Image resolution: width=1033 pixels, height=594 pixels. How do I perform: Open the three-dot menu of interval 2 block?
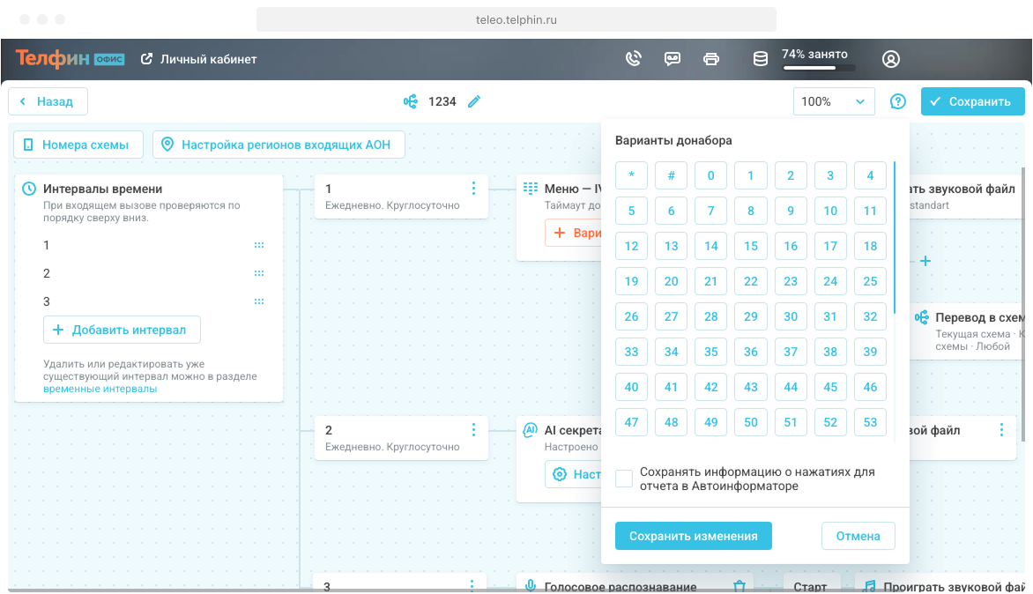(473, 430)
